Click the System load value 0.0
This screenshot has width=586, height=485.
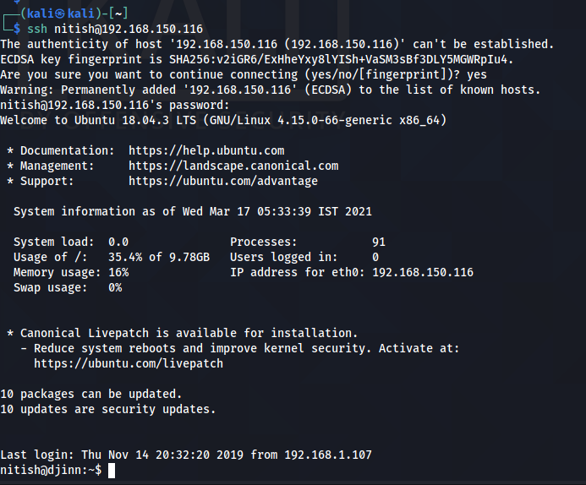118,242
